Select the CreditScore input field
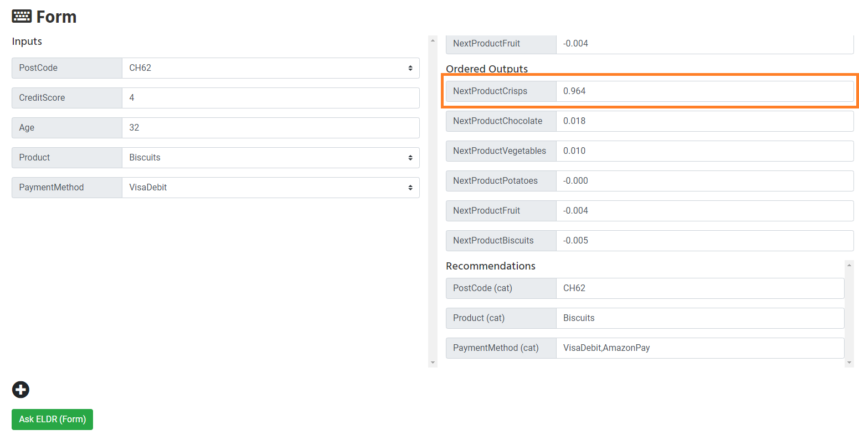 [x=271, y=98]
